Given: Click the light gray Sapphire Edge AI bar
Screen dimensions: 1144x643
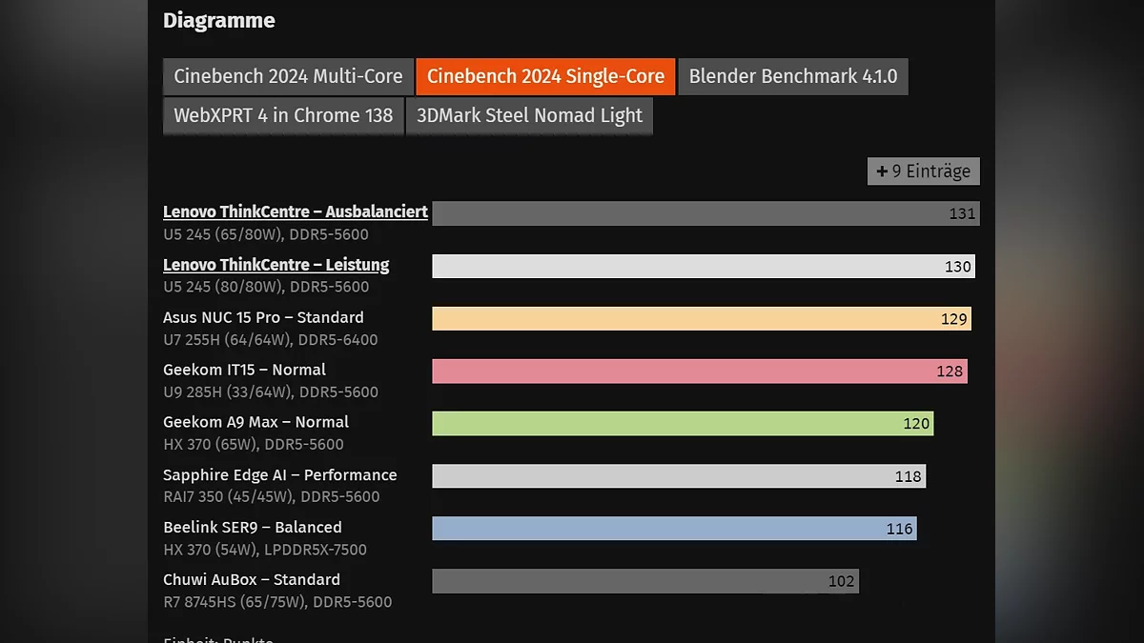Looking at the screenshot, I should [678, 476].
